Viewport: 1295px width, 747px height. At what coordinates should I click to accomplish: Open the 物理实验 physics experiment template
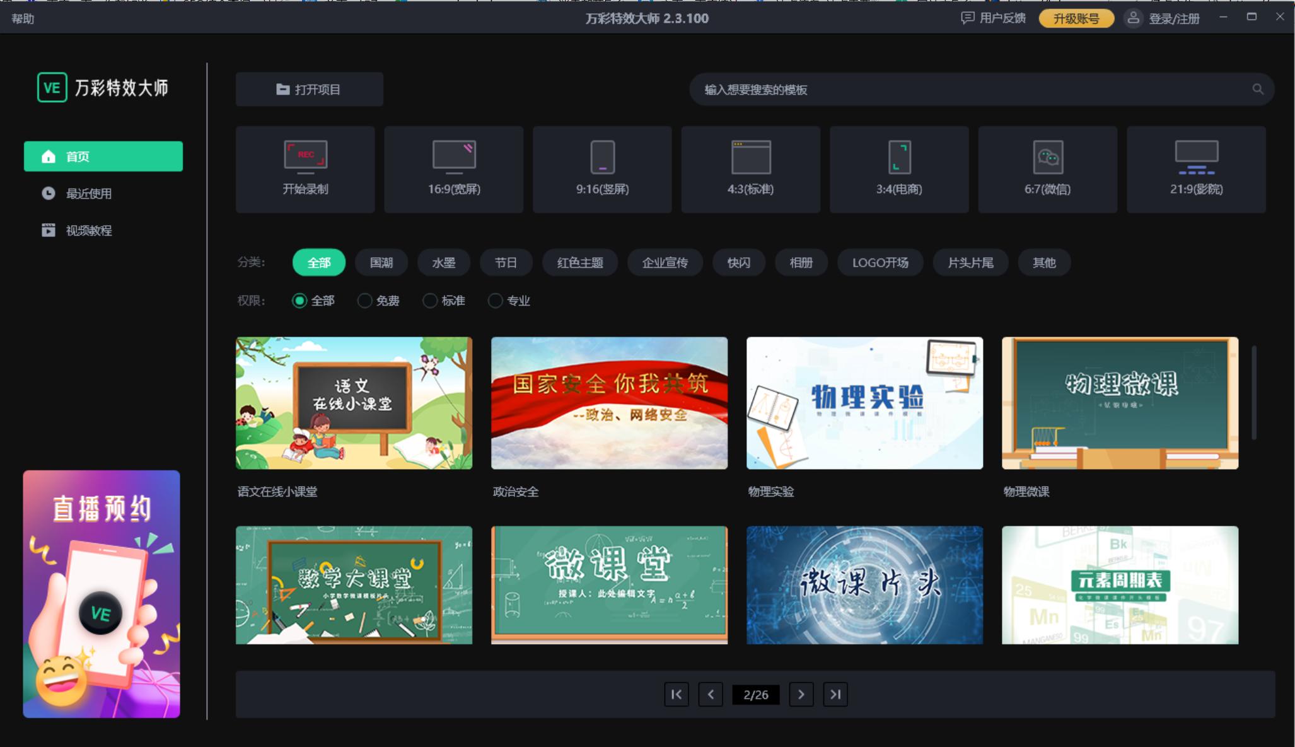[x=864, y=403]
